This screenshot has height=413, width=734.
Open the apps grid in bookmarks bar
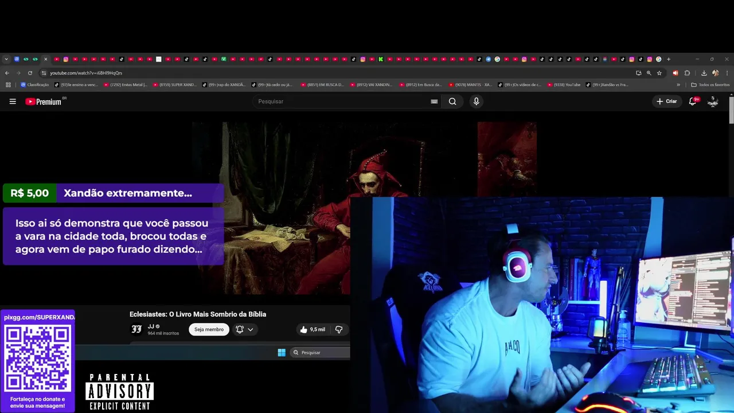tap(8, 85)
